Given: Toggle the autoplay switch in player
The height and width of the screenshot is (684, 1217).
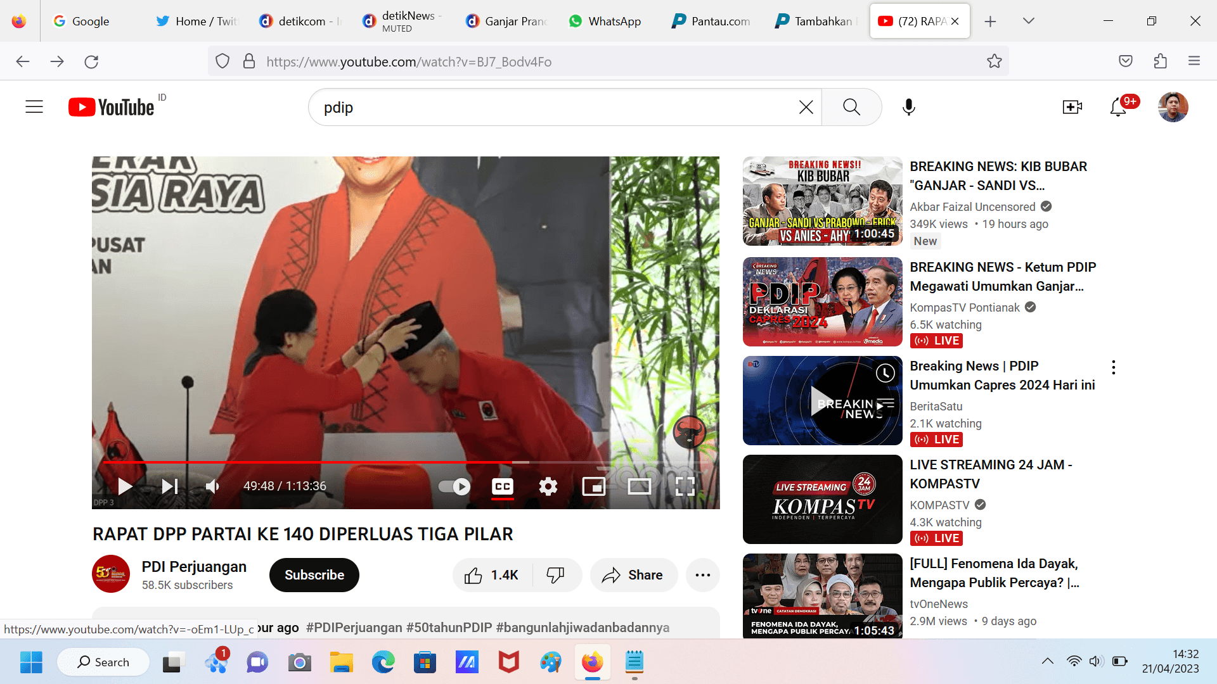Looking at the screenshot, I should pyautogui.click(x=454, y=486).
